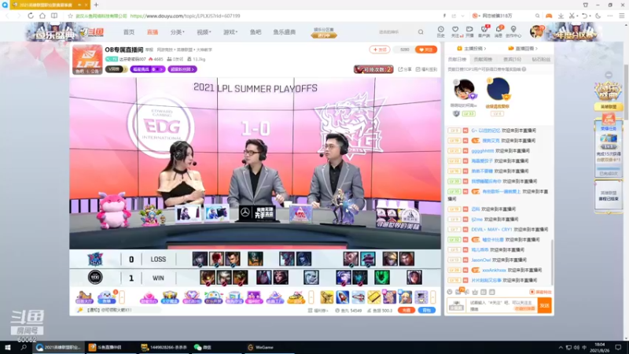Screen dimensions: 629x354
Task: Switch to the 贡献日榜 tab
Action: click(x=457, y=60)
